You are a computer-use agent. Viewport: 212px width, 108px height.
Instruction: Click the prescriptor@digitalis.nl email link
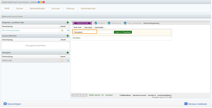click(164, 95)
